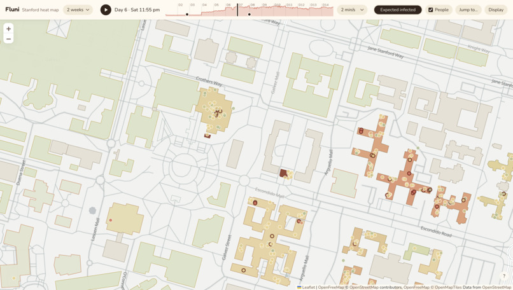513x290 pixels.
Task: Click the Galvez Street label
Action: pos(227,247)
